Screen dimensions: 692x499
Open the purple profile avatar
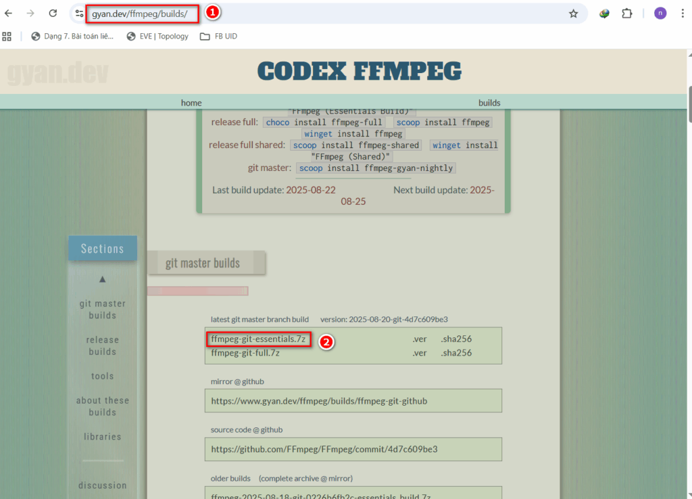pos(660,14)
